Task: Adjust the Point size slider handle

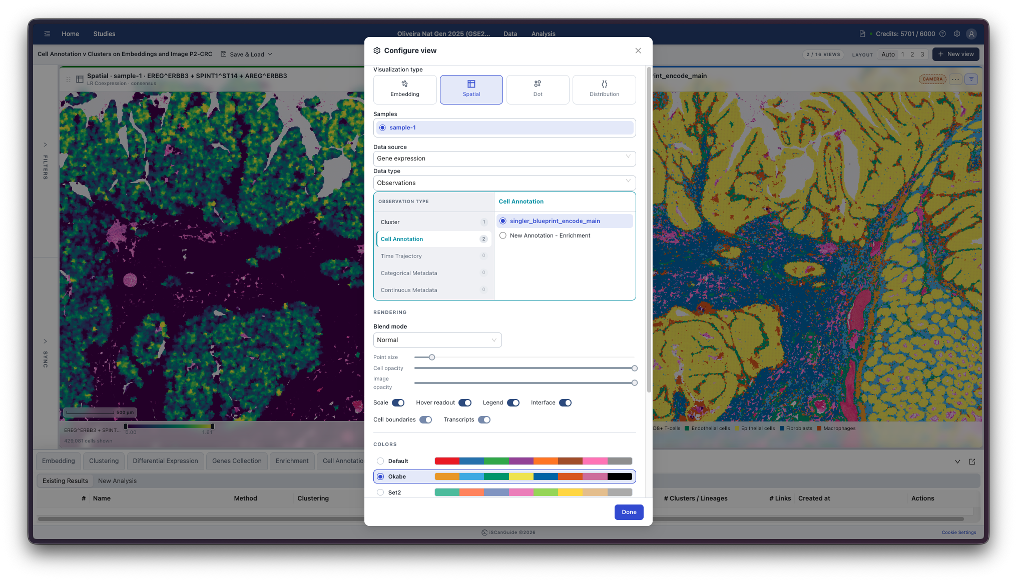Action: (x=432, y=357)
